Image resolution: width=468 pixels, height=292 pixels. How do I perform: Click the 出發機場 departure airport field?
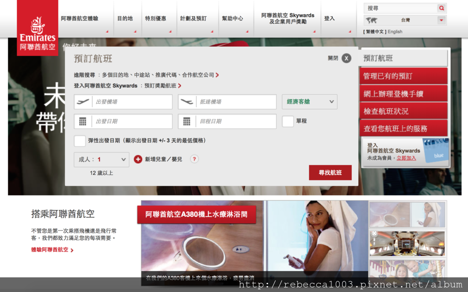(123, 102)
